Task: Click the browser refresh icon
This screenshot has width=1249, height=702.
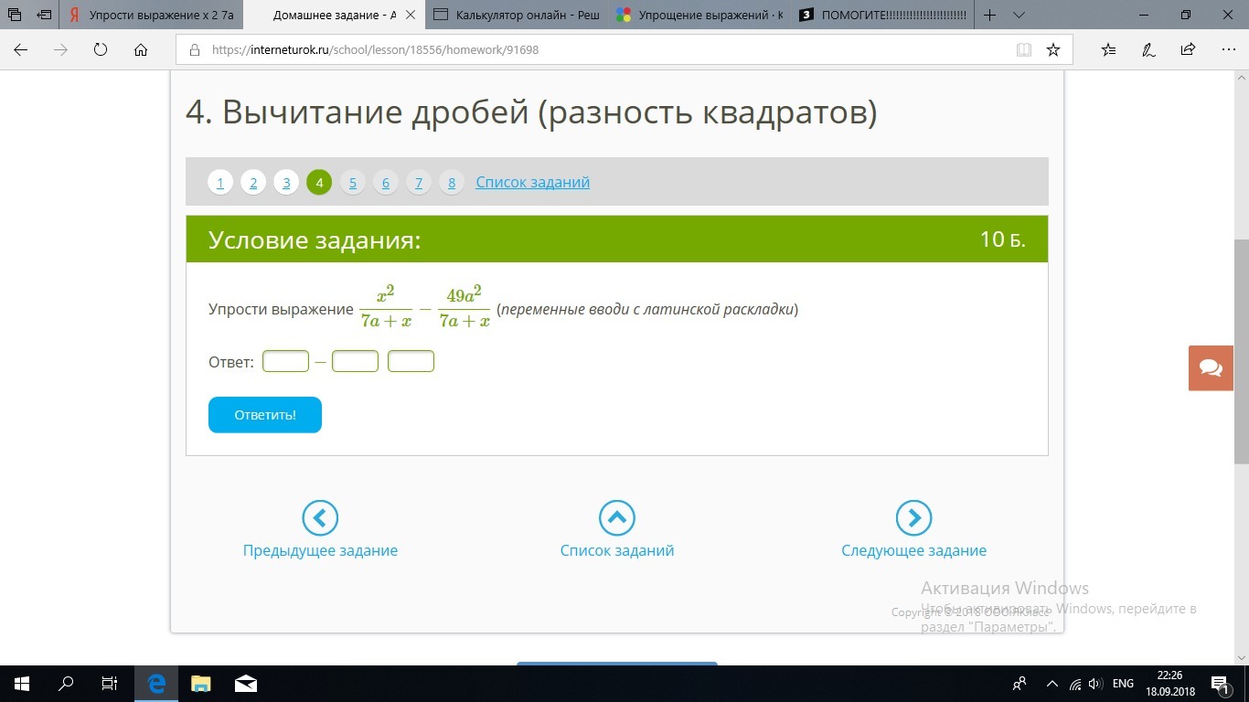Action: pyautogui.click(x=101, y=50)
